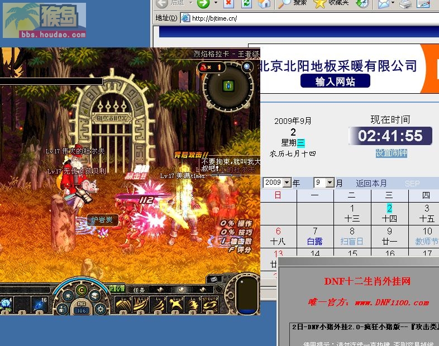Open Favorites (收藏夹) star button
The image size is (439, 346).
331,3
